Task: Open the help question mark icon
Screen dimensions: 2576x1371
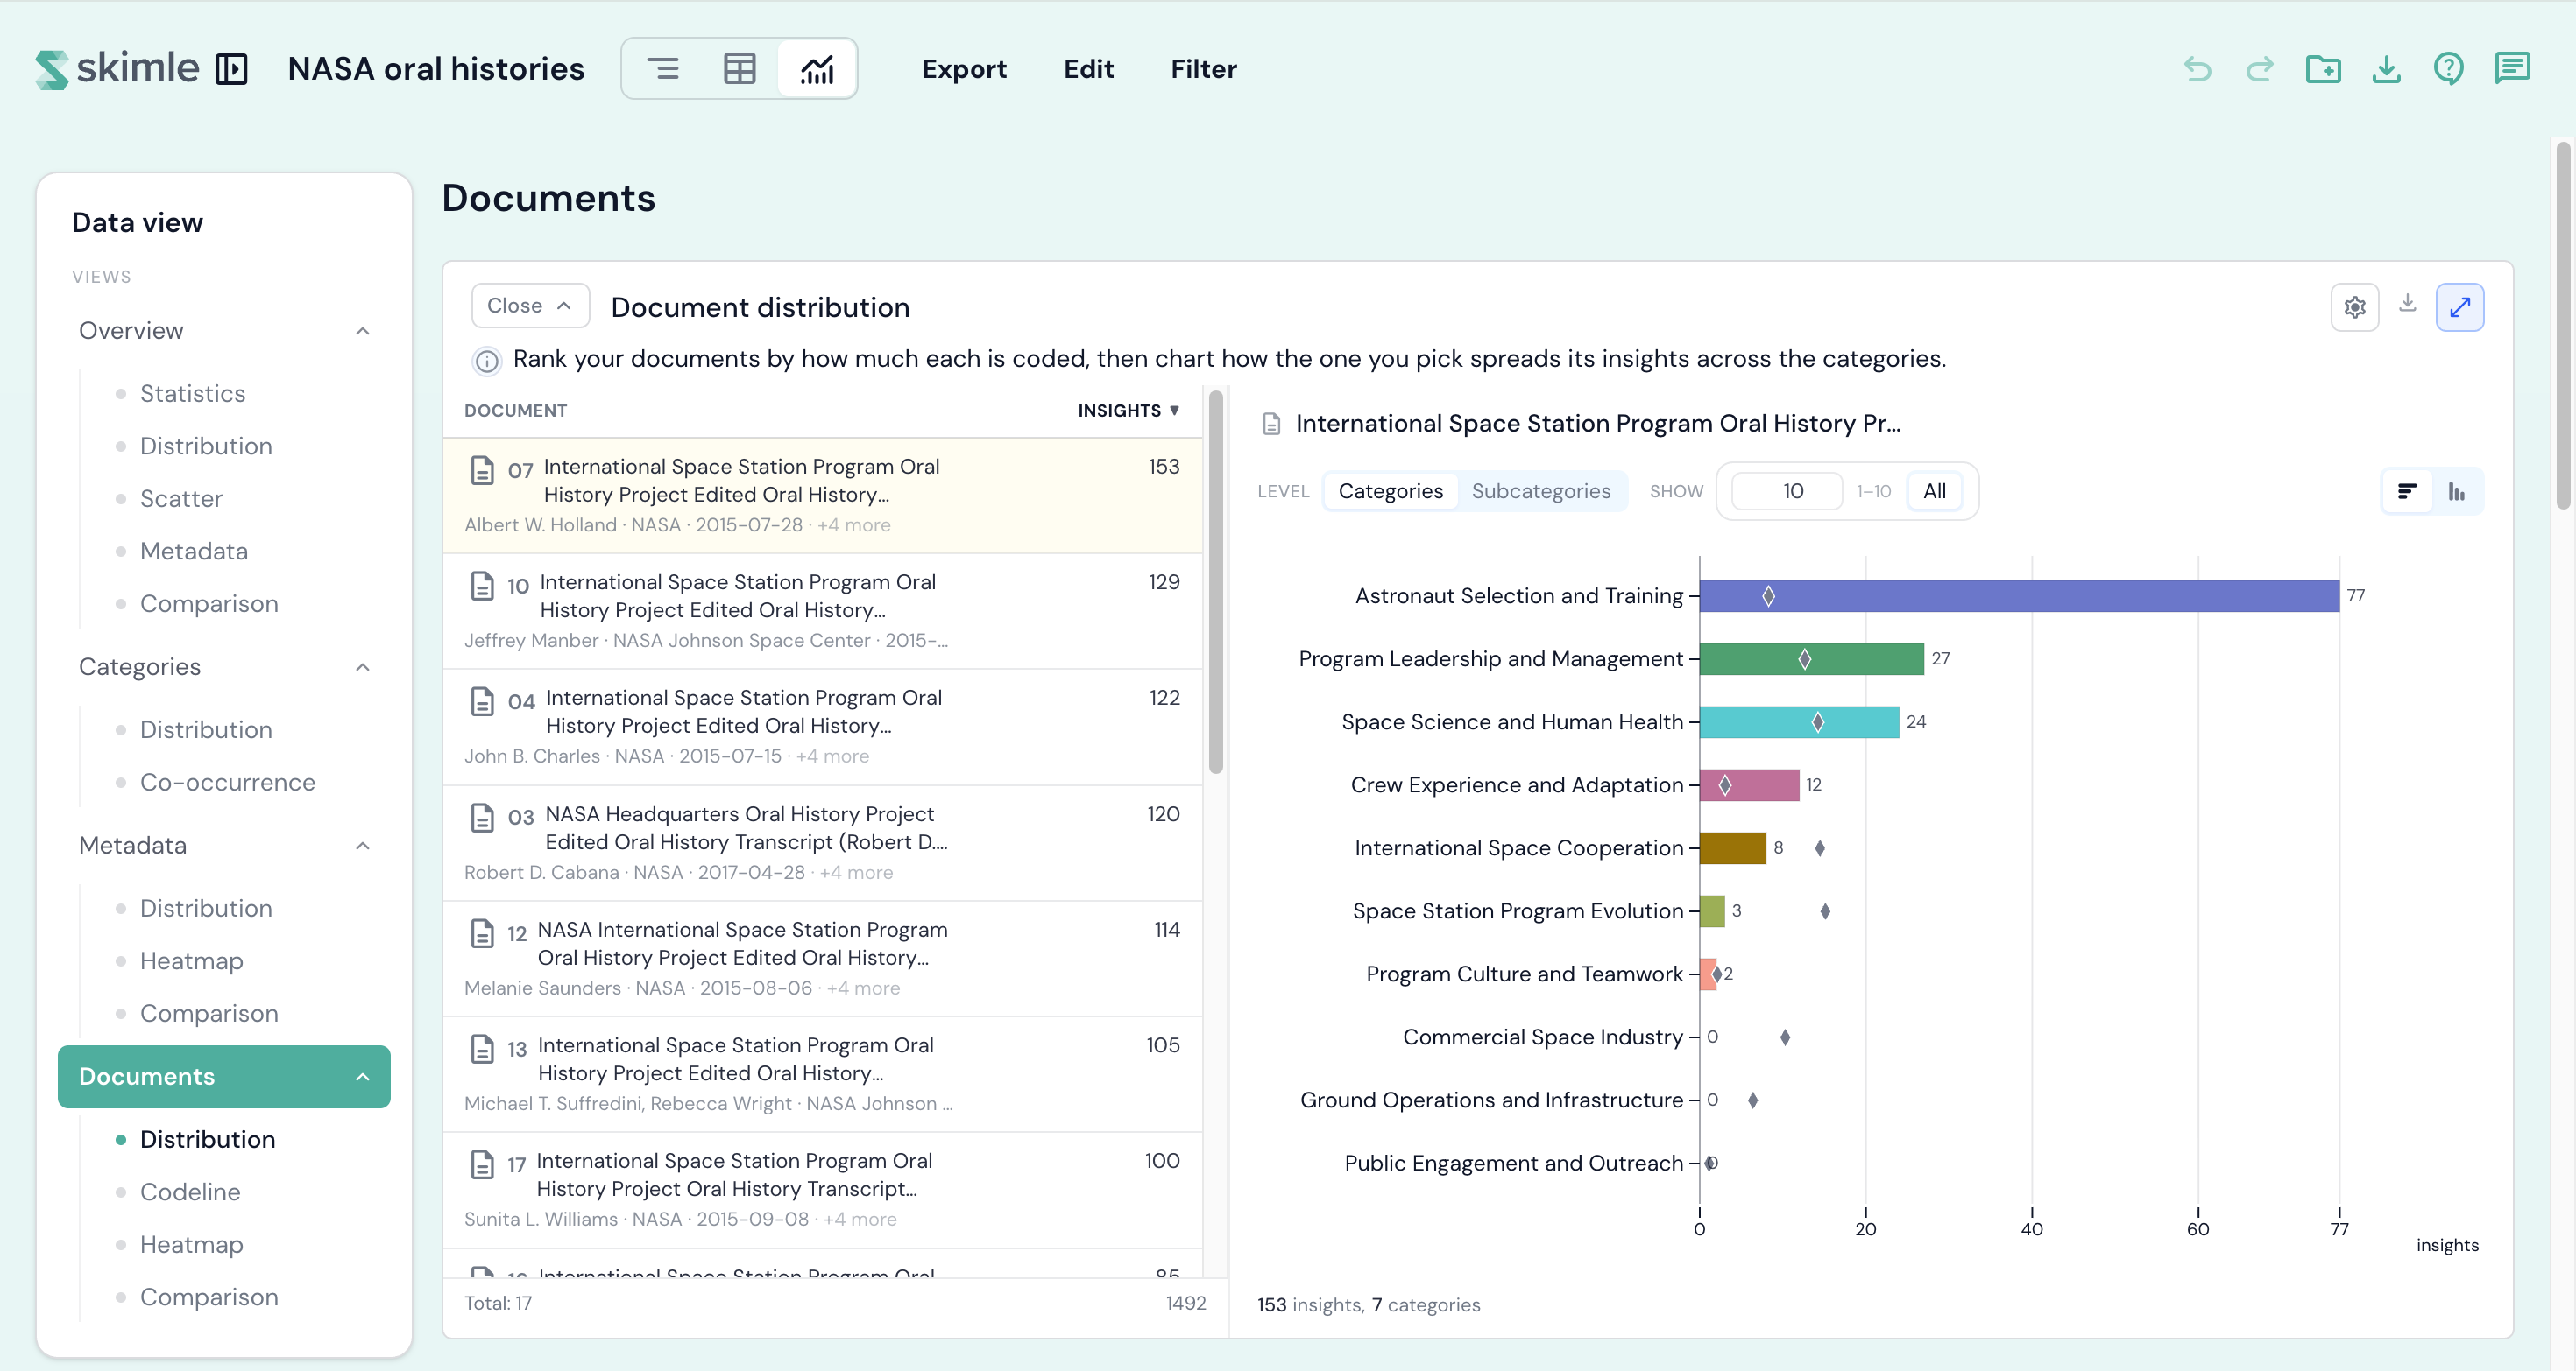Action: click(x=2449, y=69)
